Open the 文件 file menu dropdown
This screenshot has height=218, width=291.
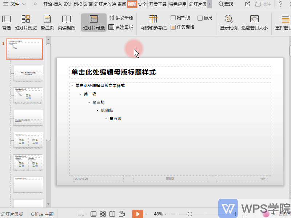click(15, 4)
